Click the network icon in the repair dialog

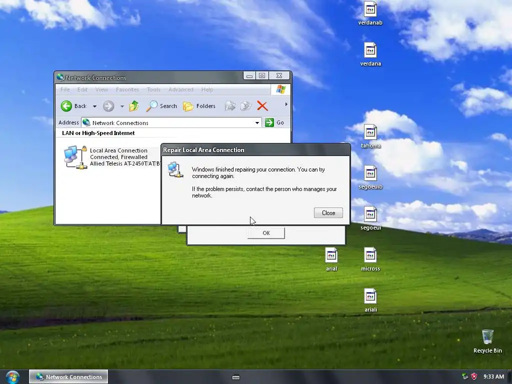coord(175,169)
